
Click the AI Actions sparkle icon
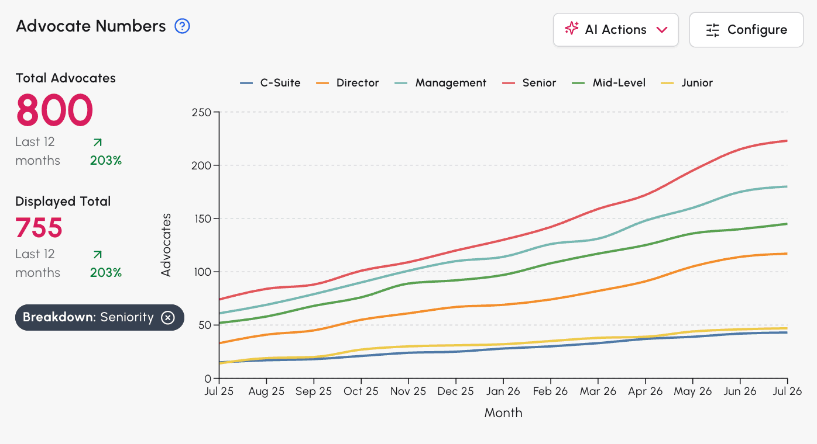(572, 29)
